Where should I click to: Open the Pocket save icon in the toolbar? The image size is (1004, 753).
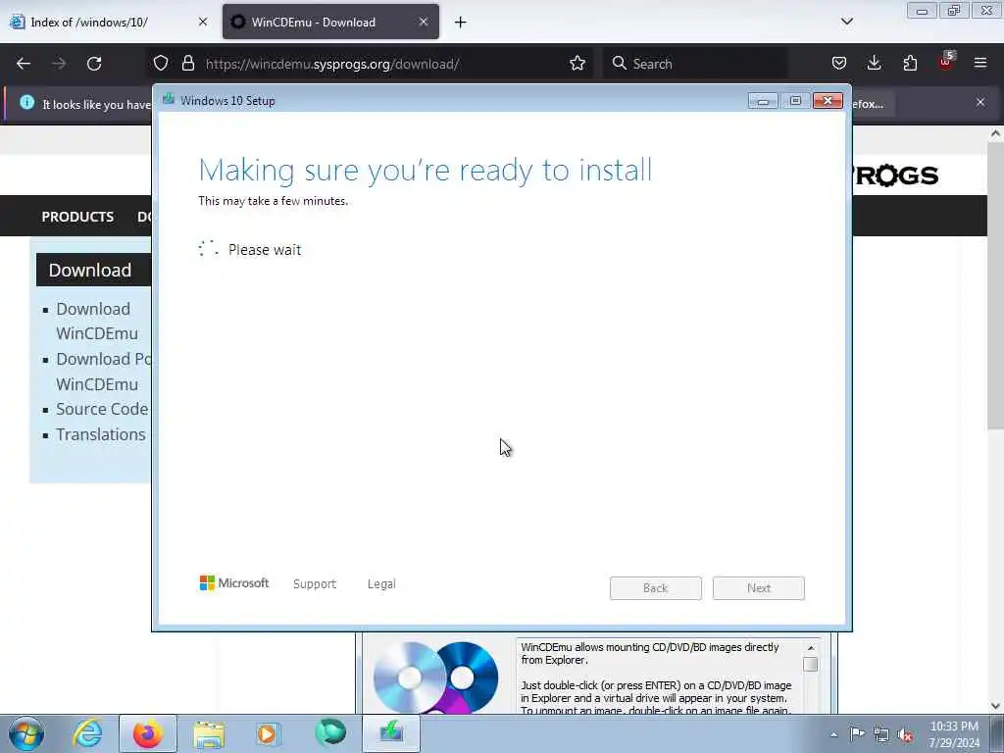[x=839, y=64]
